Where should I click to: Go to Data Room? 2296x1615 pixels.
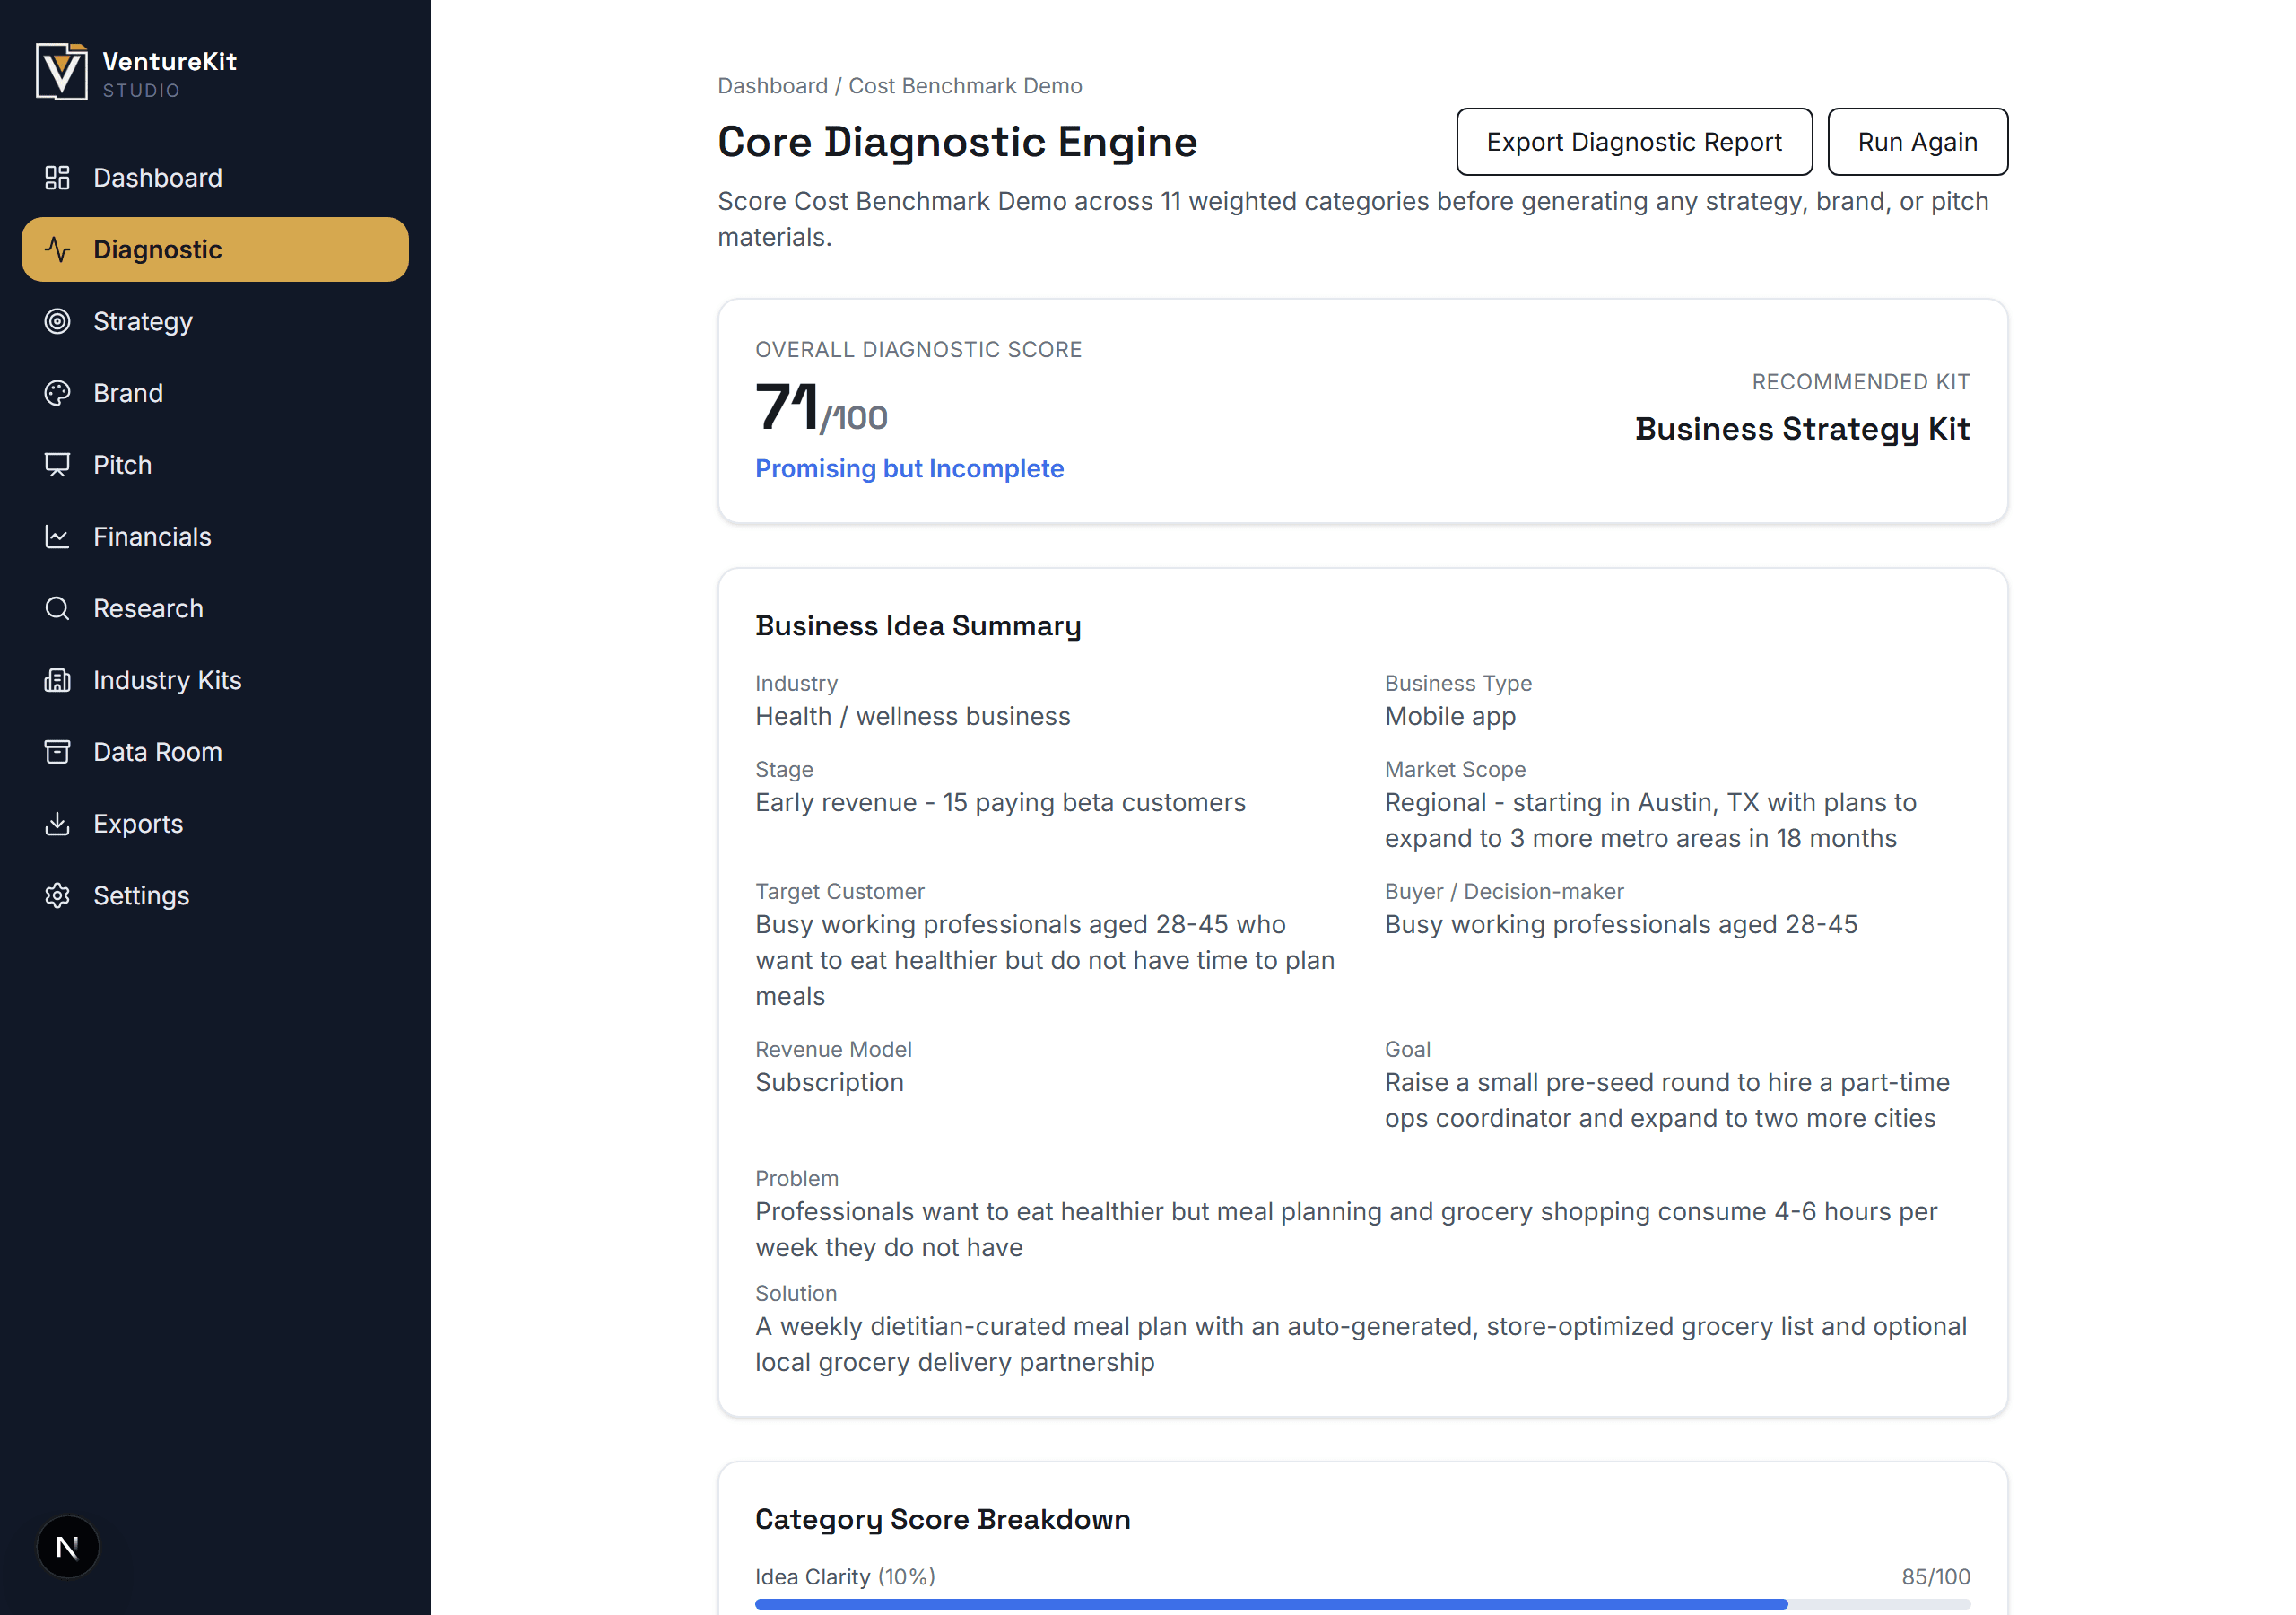point(215,753)
